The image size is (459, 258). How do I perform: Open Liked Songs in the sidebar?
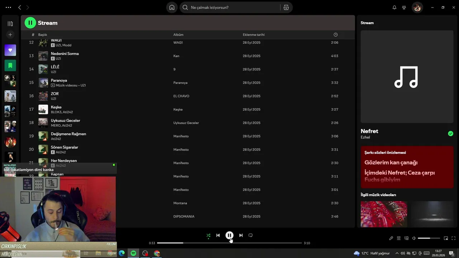tap(10, 50)
